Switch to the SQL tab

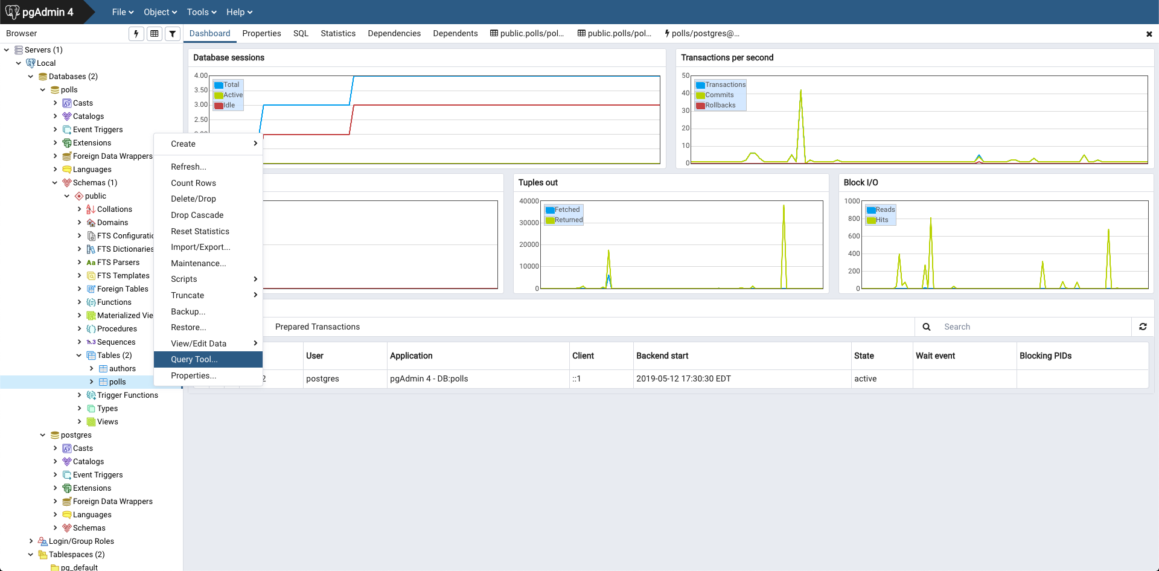(x=301, y=33)
